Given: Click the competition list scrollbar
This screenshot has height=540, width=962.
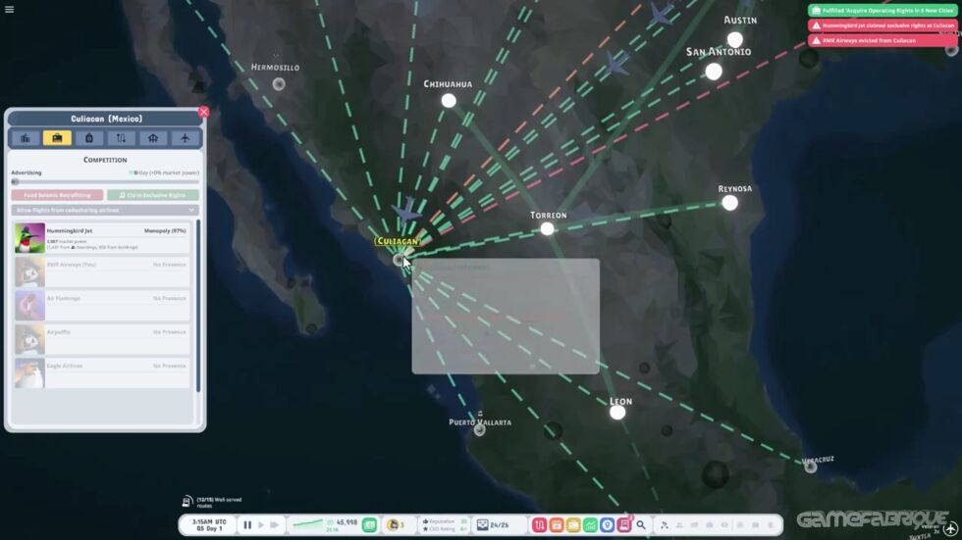Looking at the screenshot, I should click(x=198, y=306).
